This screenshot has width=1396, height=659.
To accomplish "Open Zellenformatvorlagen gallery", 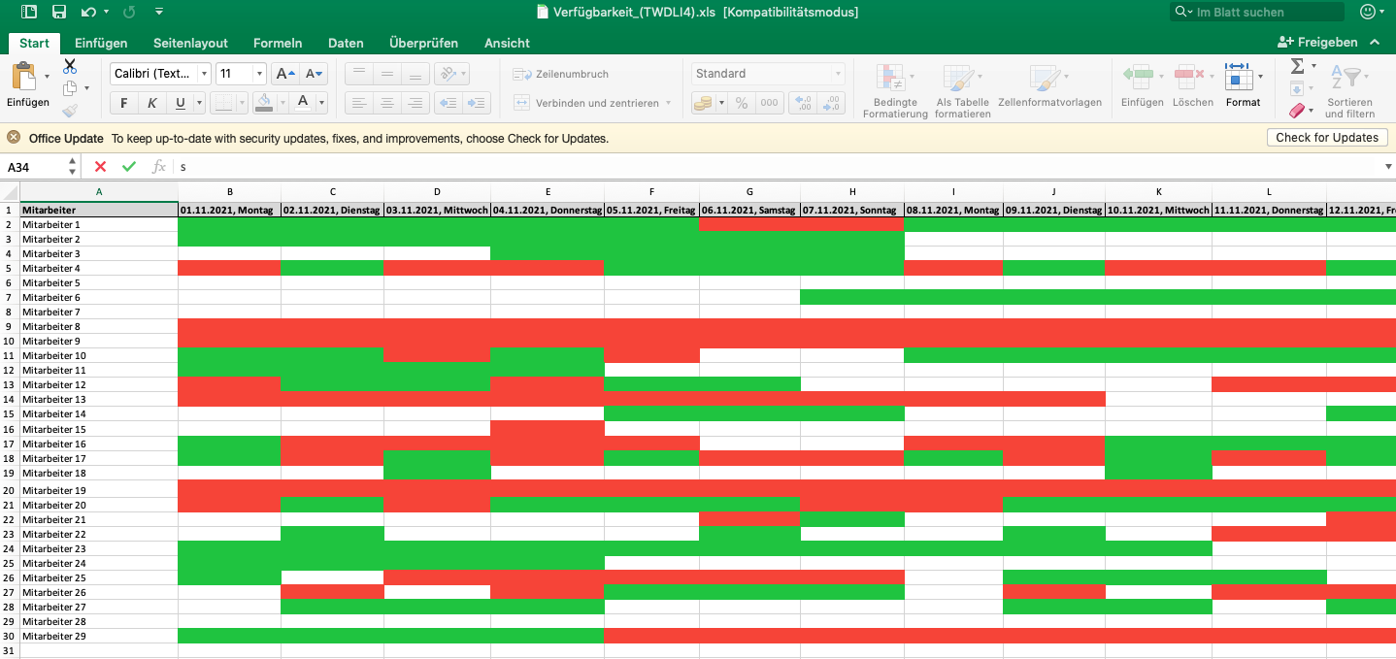I will (x=1049, y=86).
